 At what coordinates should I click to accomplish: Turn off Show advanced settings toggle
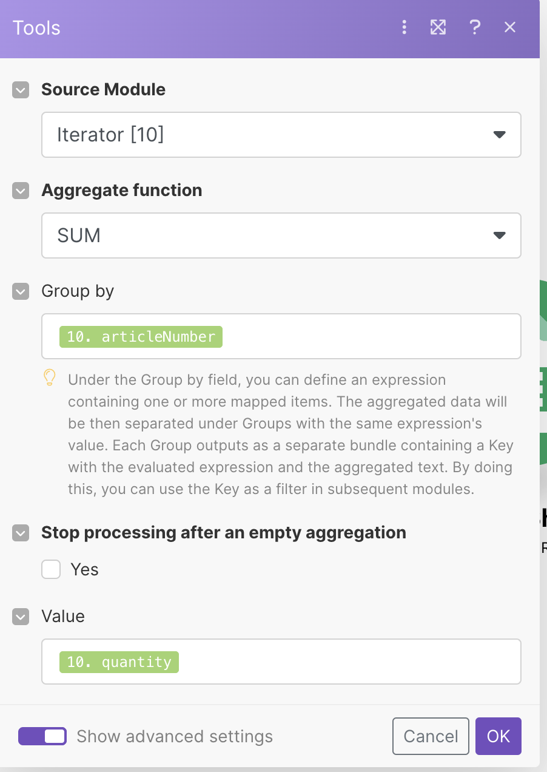[x=42, y=736]
